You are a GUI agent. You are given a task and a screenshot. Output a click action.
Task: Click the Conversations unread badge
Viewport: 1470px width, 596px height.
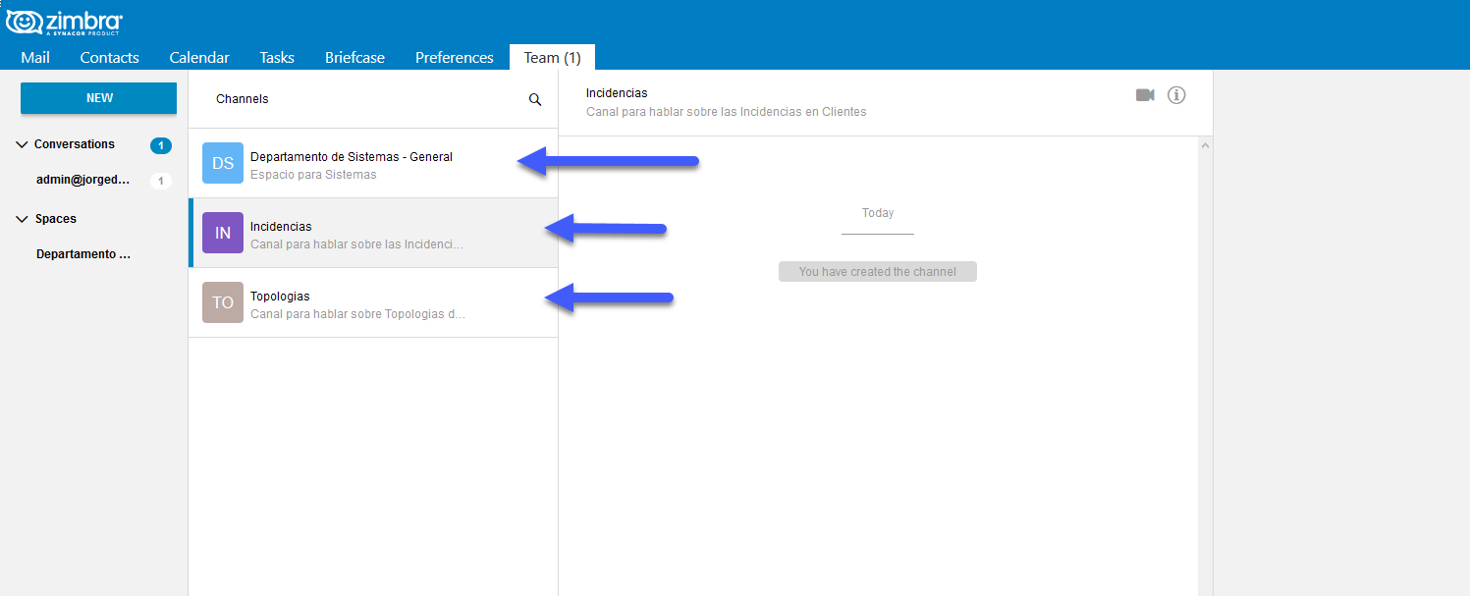pyautogui.click(x=161, y=145)
